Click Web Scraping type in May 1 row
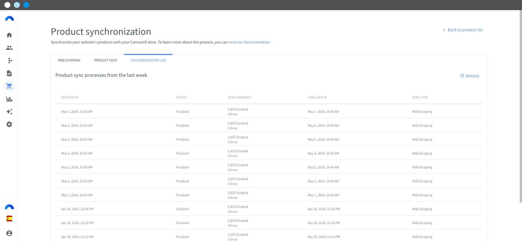The image size is (522, 242). coord(422,195)
